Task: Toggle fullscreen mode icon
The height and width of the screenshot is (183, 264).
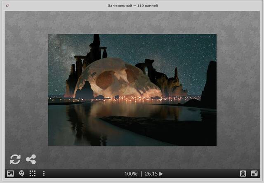Action: [243, 174]
